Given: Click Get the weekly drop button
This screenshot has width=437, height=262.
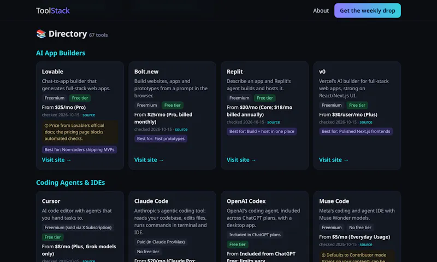Looking at the screenshot, I should [367, 10].
